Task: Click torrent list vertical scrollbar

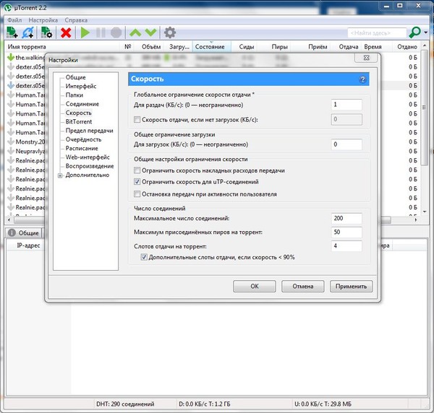Action: point(425,108)
